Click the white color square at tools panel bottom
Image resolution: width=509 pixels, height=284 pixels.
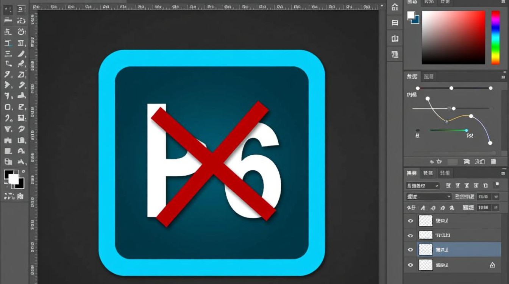(14, 179)
